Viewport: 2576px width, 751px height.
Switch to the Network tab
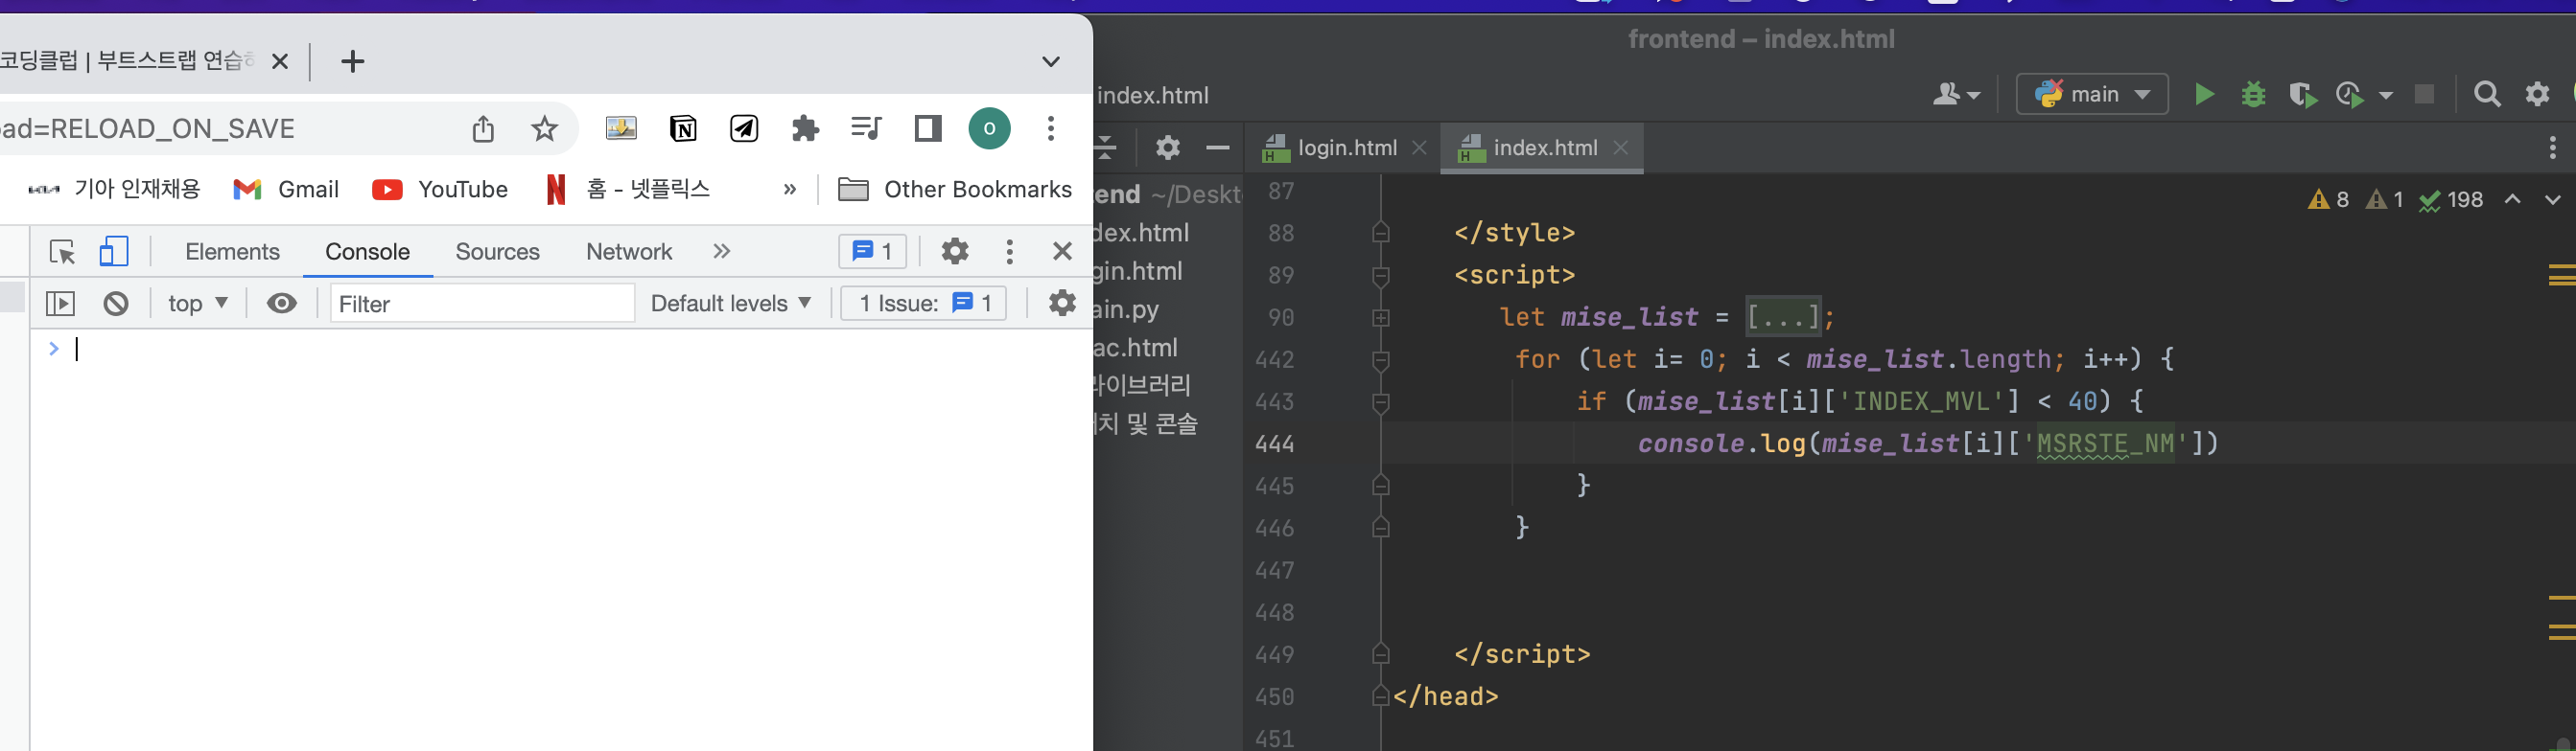[x=629, y=252]
